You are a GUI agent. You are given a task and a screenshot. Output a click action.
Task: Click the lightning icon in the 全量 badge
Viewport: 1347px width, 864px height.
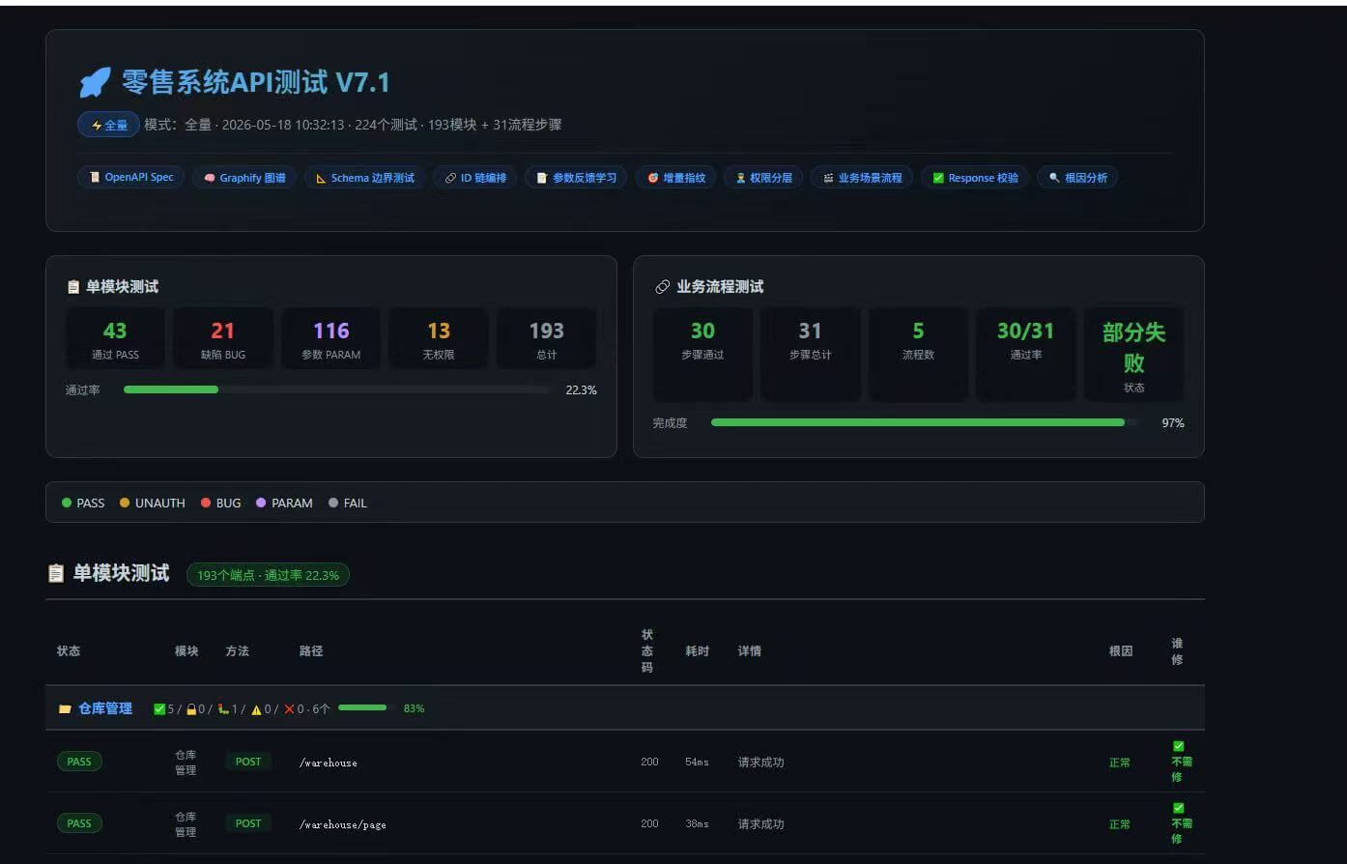tap(97, 126)
